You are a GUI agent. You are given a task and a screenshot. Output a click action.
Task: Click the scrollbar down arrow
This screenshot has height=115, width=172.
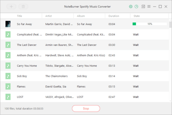coord(170,101)
